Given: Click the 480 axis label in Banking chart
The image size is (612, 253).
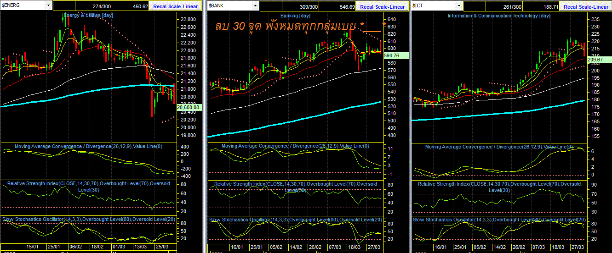Looking at the screenshot, I should pos(391,135).
